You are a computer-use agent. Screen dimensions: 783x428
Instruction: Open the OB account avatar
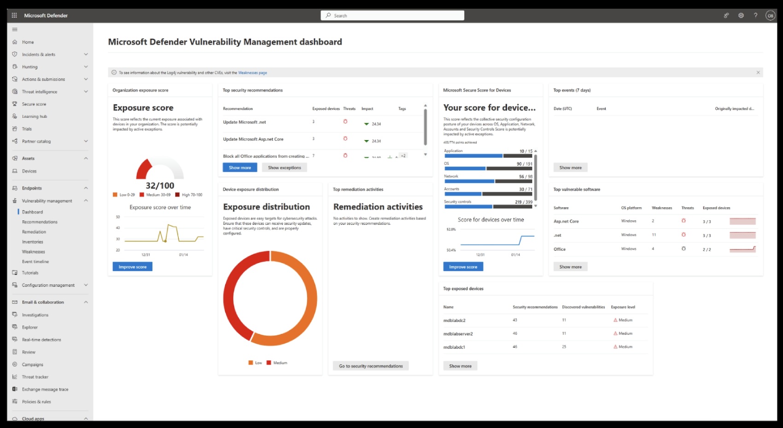pyautogui.click(x=770, y=15)
